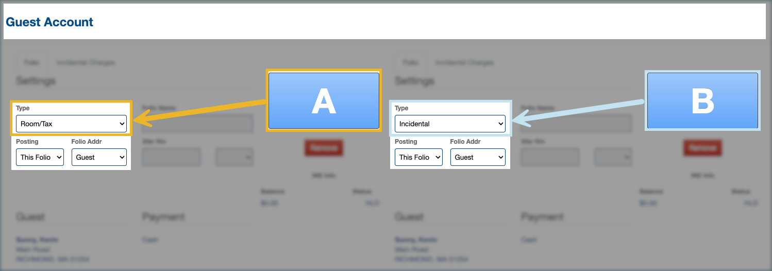Click red Remove button in Incidental folio

[702, 148]
